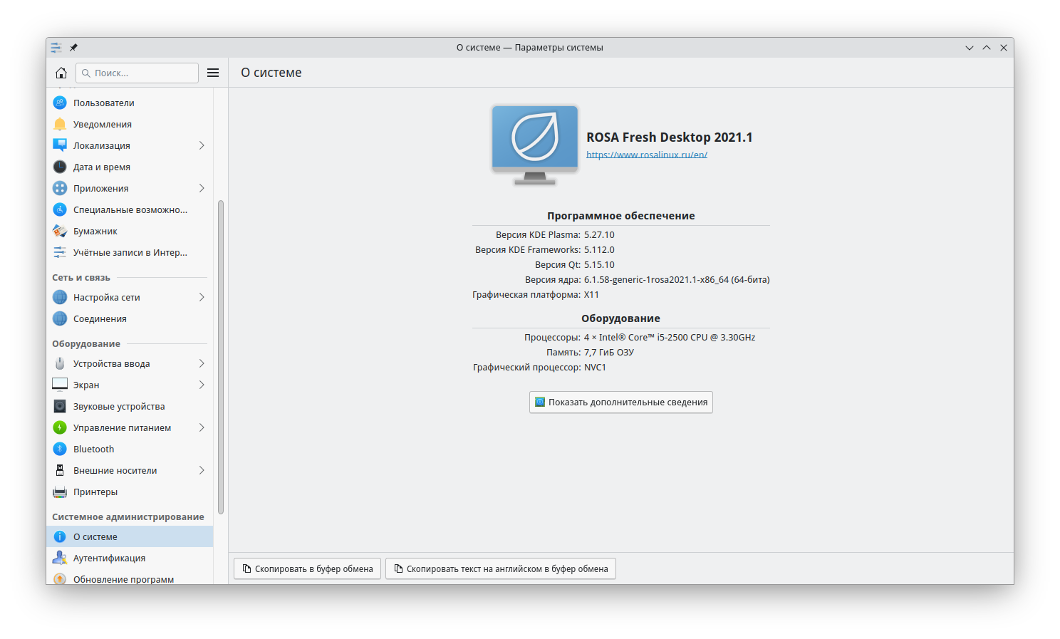1060x639 pixels.
Task: Click Скопировать в буфер обмена button
Action: point(308,568)
